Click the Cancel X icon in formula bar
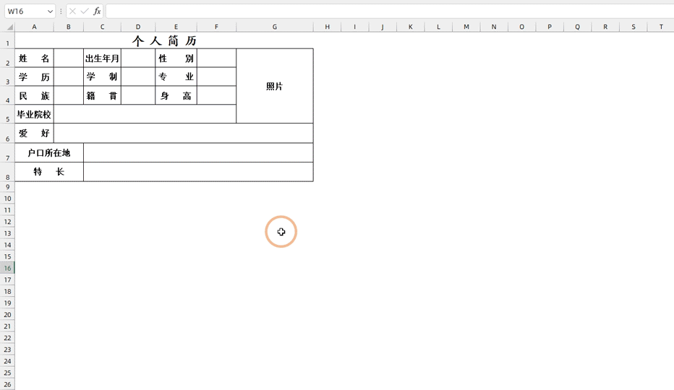Viewport: 674px width, 390px height. [72, 12]
